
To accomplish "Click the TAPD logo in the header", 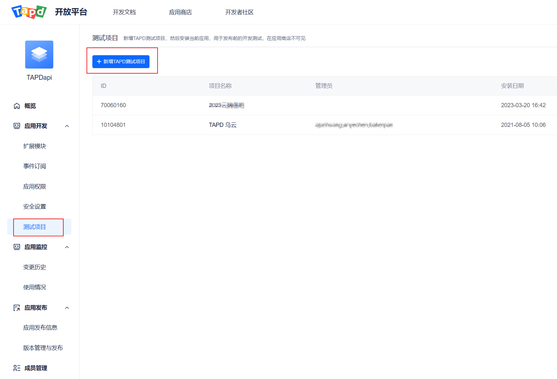I will 28,12.
